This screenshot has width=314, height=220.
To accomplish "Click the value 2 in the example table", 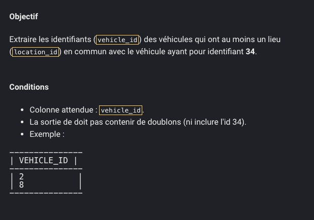I will pyautogui.click(x=21, y=176).
